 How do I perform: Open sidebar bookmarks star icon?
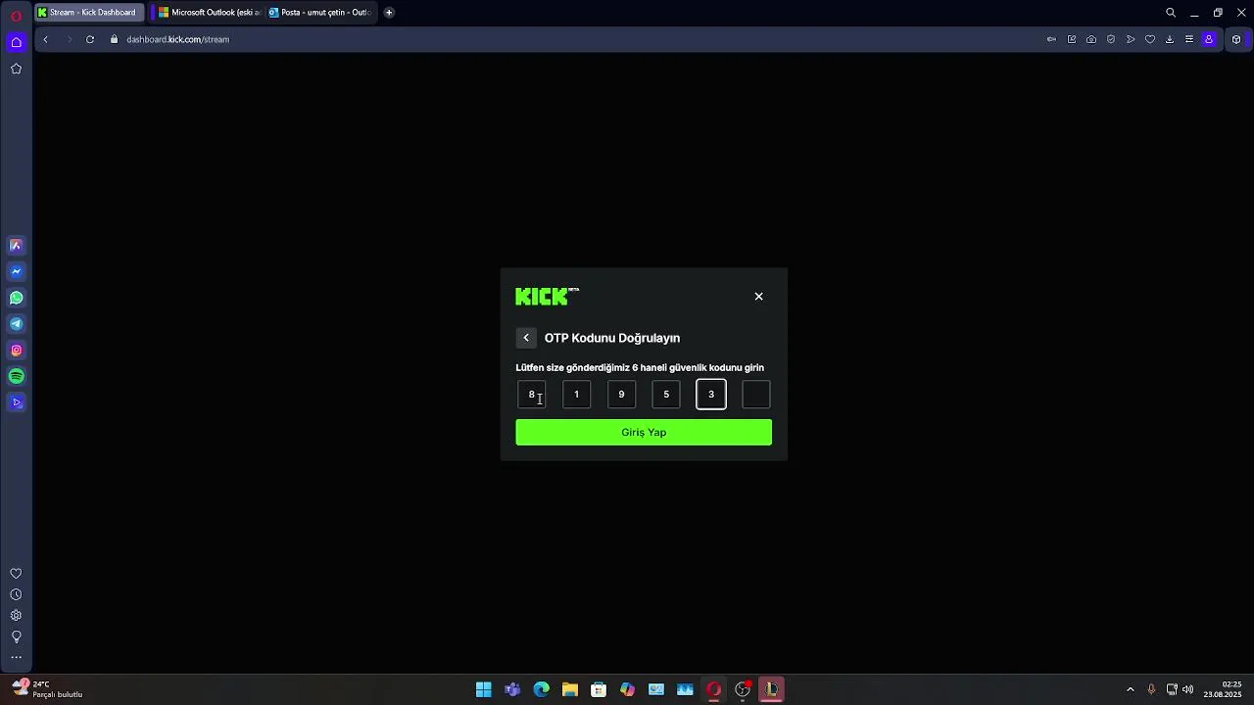(x=16, y=69)
